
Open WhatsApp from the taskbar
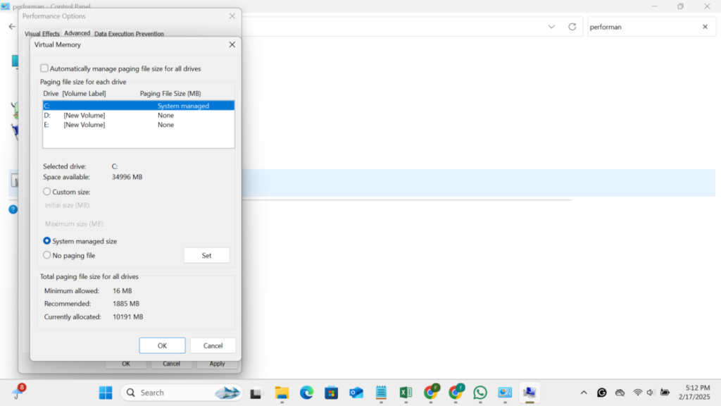click(479, 393)
